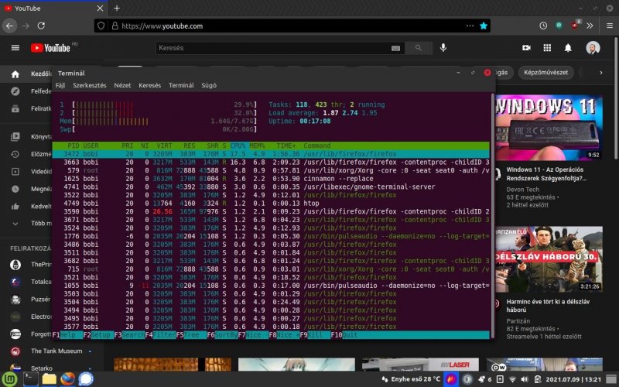Start voice search with microphone icon
619x387 pixels.
443,48
